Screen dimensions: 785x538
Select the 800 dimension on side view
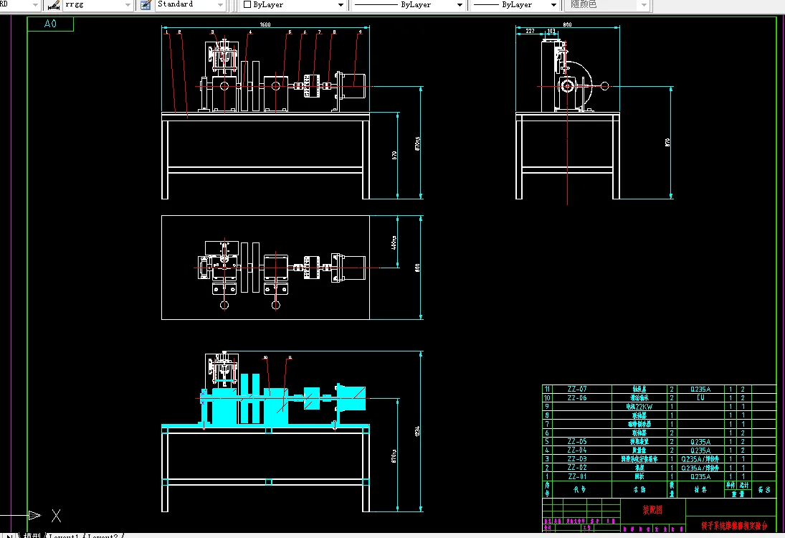pyautogui.click(x=567, y=24)
